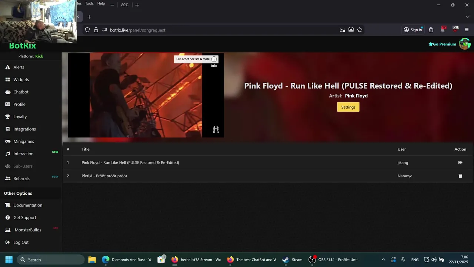Bookmark this page with star icon
The width and height of the screenshot is (474, 267).
click(x=360, y=30)
